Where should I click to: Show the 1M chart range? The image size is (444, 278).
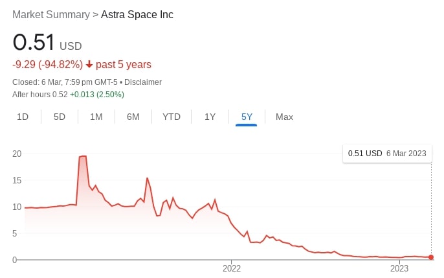coord(96,117)
